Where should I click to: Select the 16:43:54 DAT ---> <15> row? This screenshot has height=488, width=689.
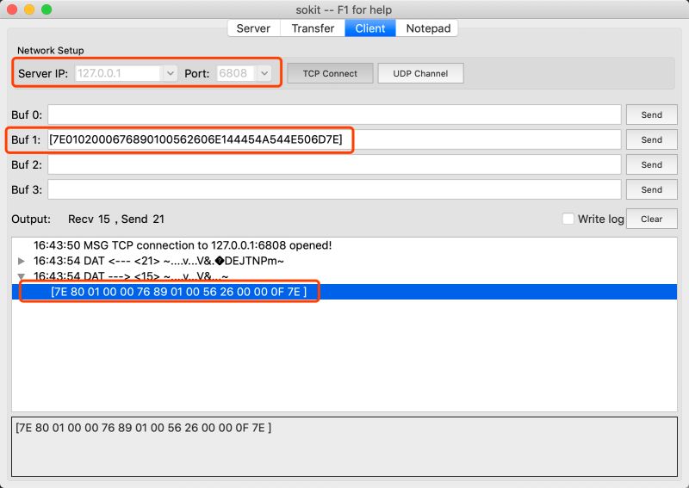point(344,277)
